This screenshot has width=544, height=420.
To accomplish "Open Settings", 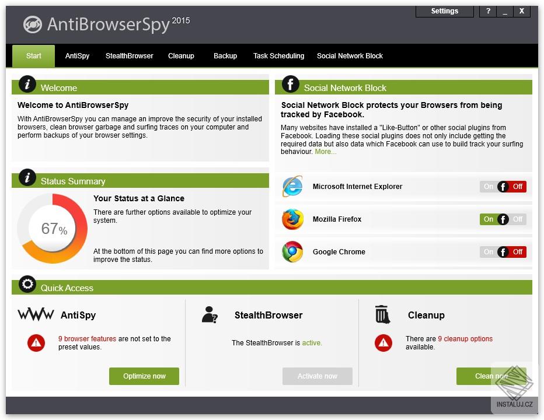I will pos(444,11).
